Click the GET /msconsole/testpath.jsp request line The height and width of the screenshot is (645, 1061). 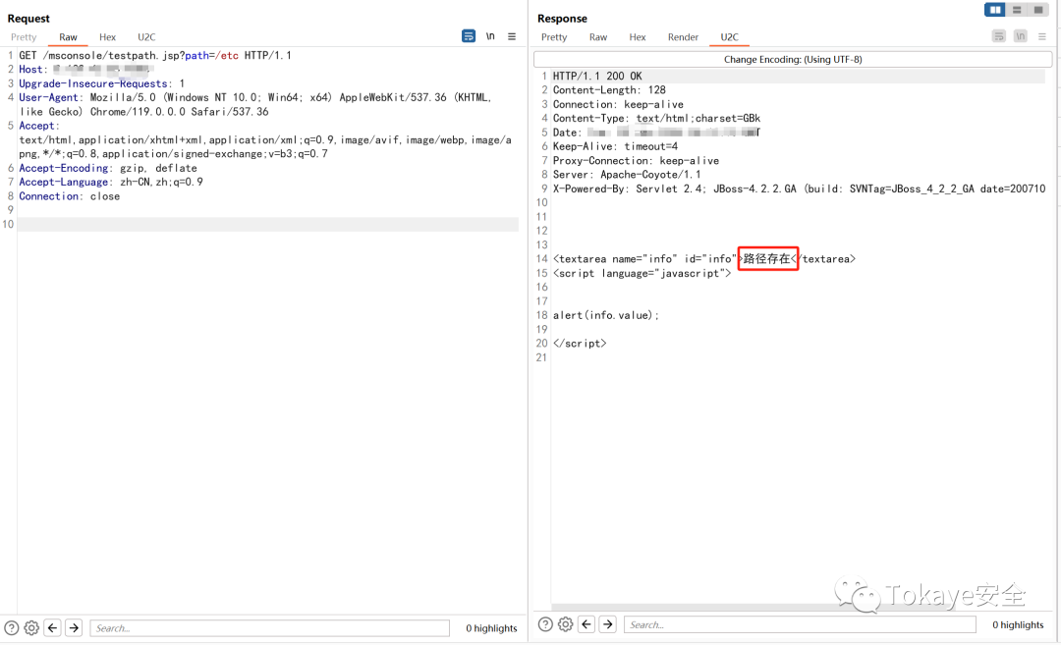point(155,55)
